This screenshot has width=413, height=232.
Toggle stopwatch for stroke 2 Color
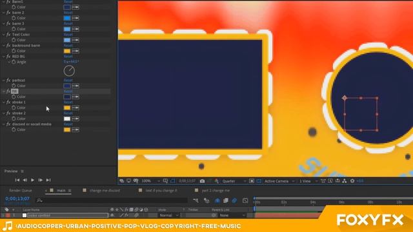click(14, 119)
